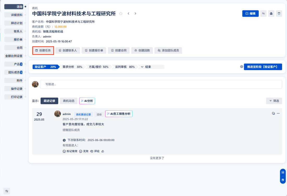The image size is (287, 196).
Task: Click the settings sliders icon at bottom left
Action: click(7, 191)
